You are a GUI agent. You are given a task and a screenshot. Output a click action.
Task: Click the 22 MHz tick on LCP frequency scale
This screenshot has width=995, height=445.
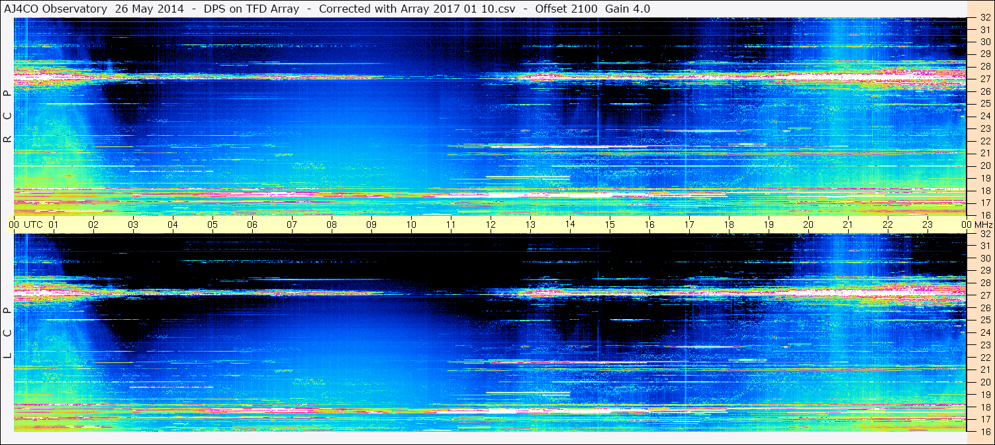point(984,357)
